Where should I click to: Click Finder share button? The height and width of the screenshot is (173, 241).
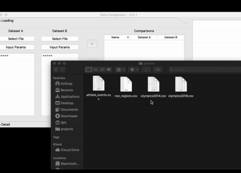[146, 70]
